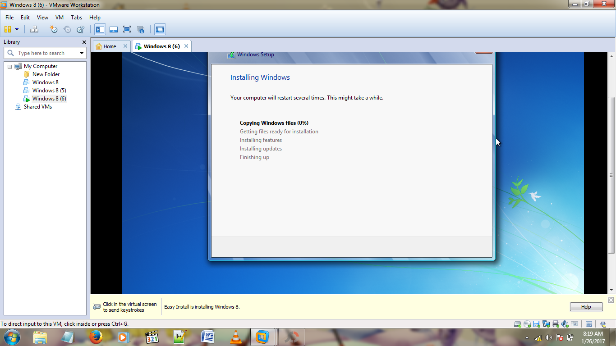Open the power state dropdown arrow

(x=17, y=29)
